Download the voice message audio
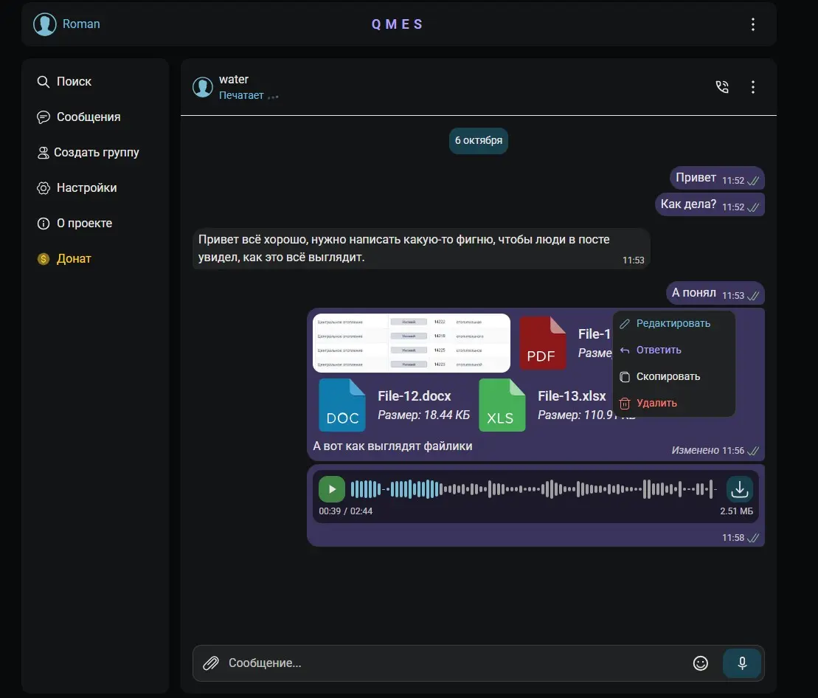This screenshot has width=818, height=698. (x=739, y=489)
